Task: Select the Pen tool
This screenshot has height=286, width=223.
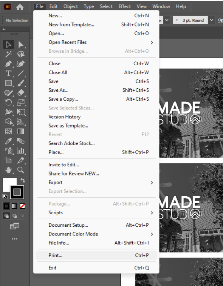Action: 9,64
